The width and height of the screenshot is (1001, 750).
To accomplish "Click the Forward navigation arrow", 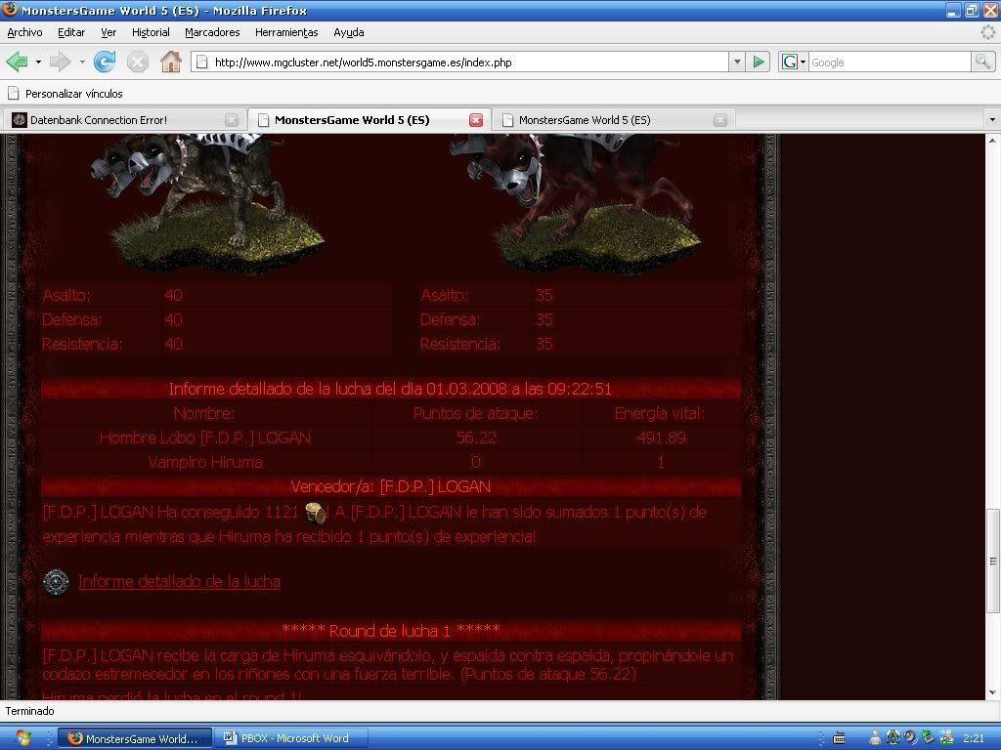I will pyautogui.click(x=60, y=62).
